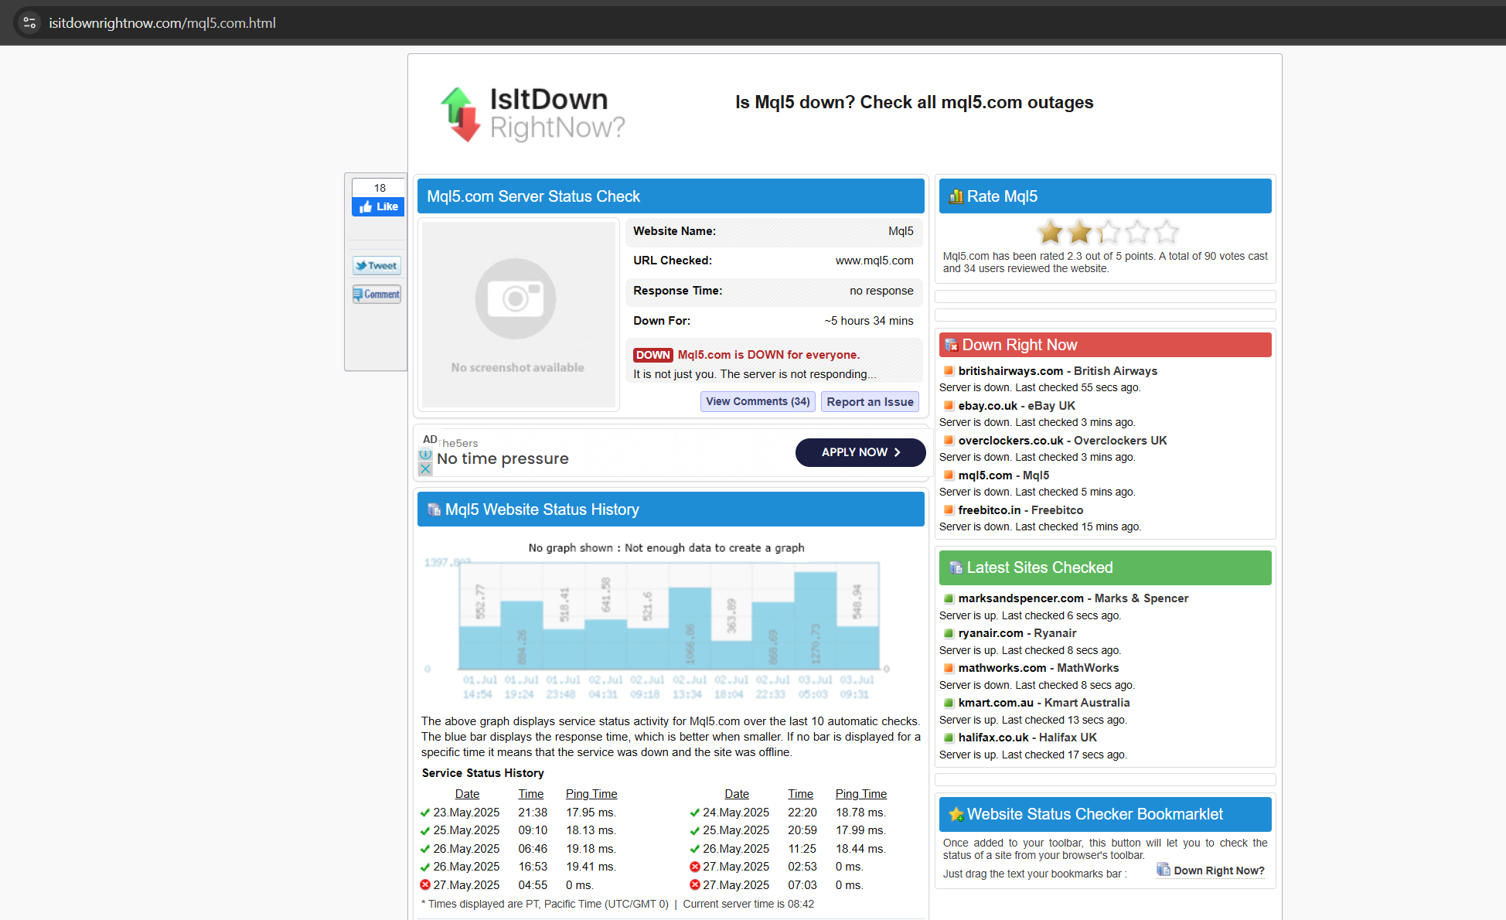
Task: Click the Rate Mql5 bar chart icon
Action: click(956, 196)
